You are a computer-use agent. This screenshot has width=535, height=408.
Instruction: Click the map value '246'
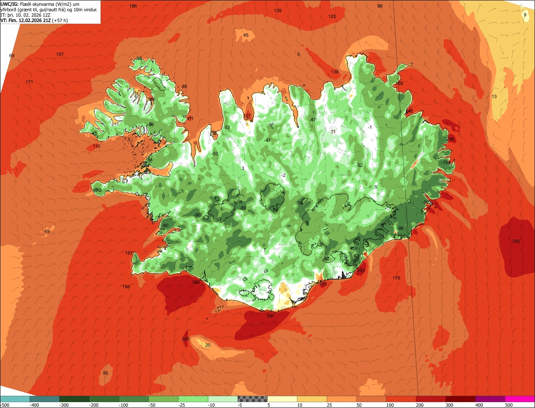450,139
